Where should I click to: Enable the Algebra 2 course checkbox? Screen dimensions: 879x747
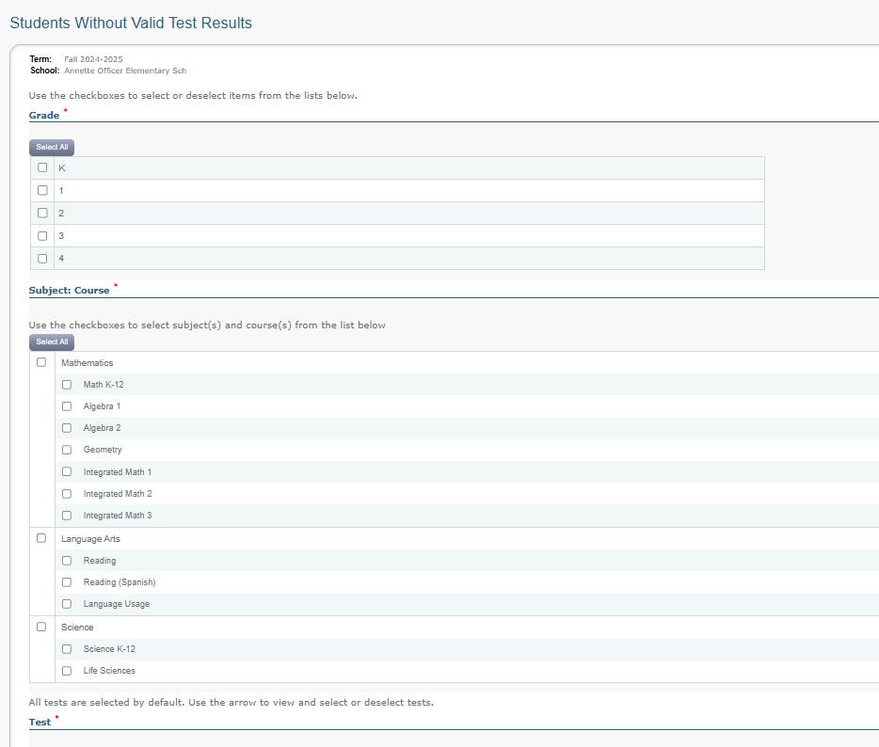[x=67, y=428]
